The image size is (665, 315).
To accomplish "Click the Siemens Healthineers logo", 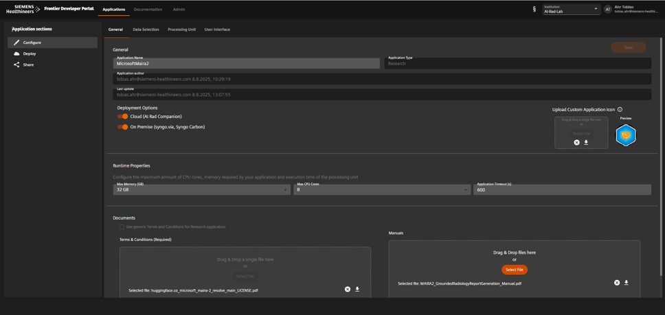I will tap(23, 9).
